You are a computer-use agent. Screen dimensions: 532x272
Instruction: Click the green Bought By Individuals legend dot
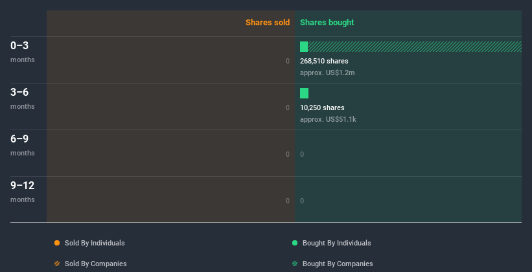tap(295, 243)
